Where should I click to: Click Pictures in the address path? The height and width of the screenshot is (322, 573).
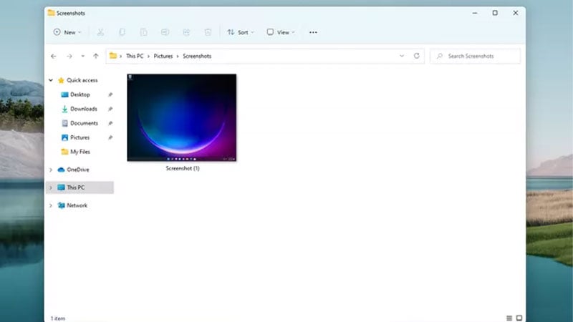click(x=163, y=57)
